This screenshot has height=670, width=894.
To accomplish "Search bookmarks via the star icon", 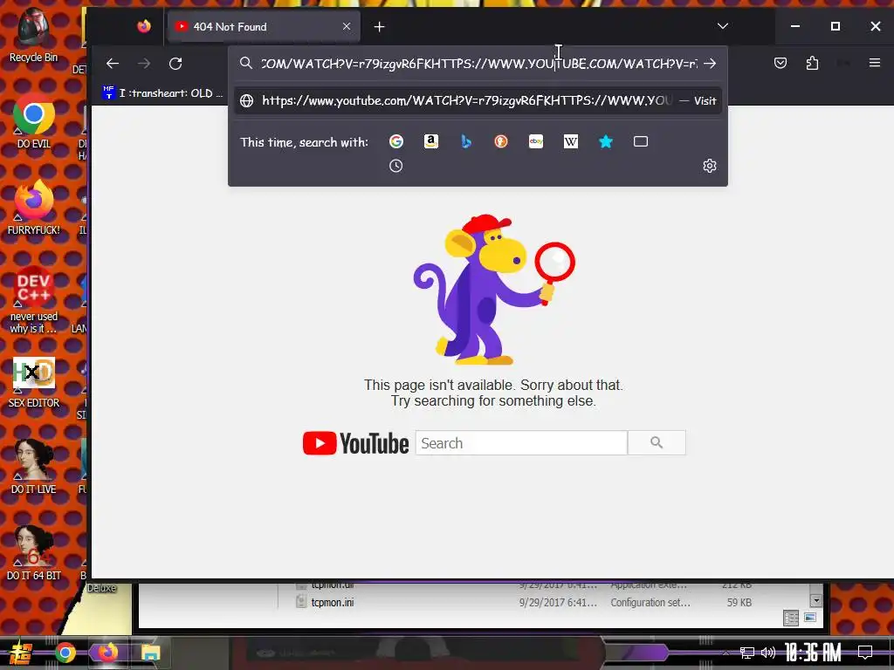I will click(x=606, y=141).
